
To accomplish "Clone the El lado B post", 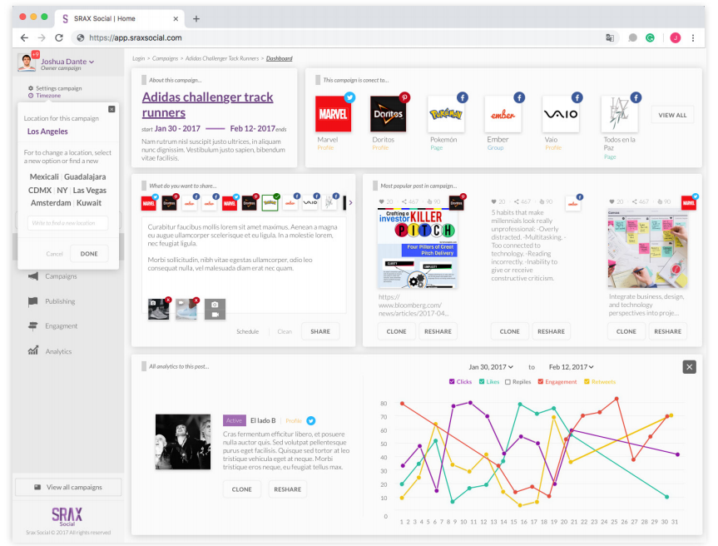I will point(242,489).
